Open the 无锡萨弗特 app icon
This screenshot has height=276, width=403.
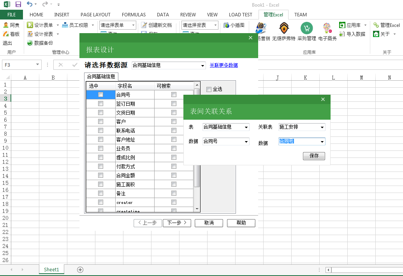point(284,28)
